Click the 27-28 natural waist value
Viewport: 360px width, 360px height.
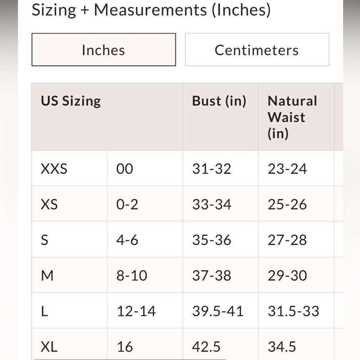(x=287, y=240)
